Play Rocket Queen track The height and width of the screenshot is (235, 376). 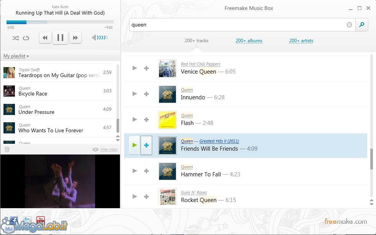point(135,196)
